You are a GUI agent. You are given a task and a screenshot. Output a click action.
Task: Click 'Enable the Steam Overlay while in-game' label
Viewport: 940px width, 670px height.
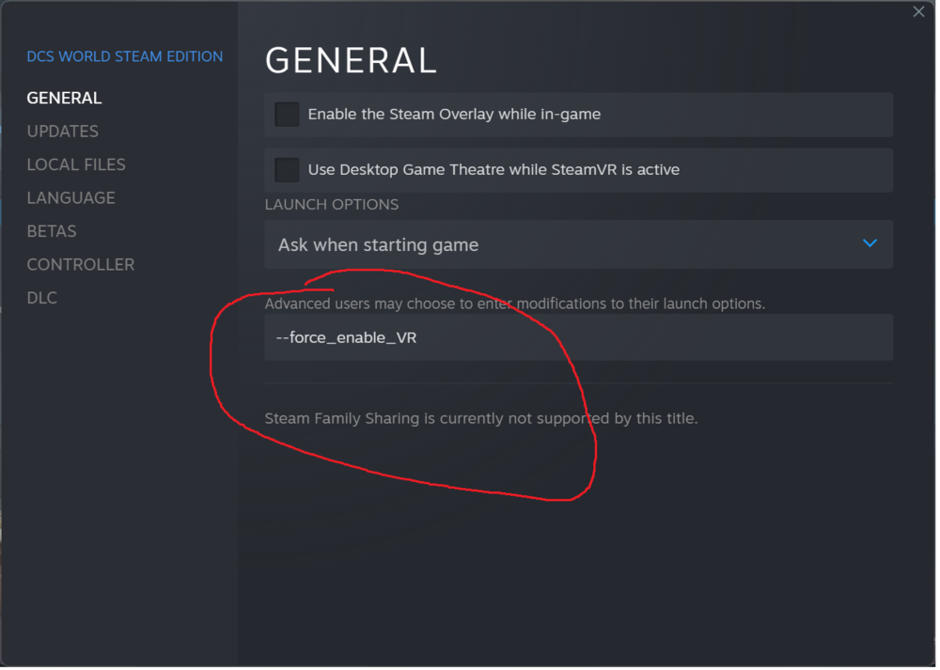pyautogui.click(x=454, y=115)
